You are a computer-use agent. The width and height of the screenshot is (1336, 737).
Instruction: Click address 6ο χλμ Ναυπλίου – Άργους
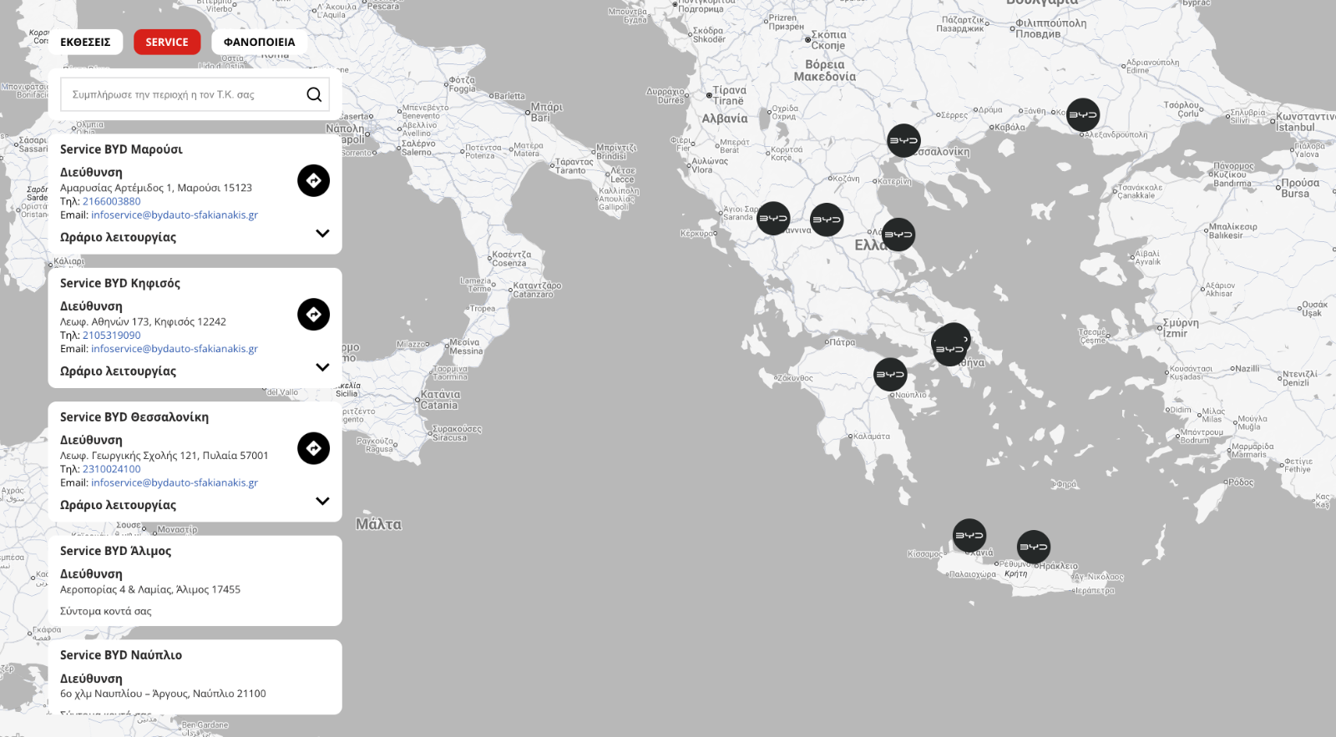163,694
